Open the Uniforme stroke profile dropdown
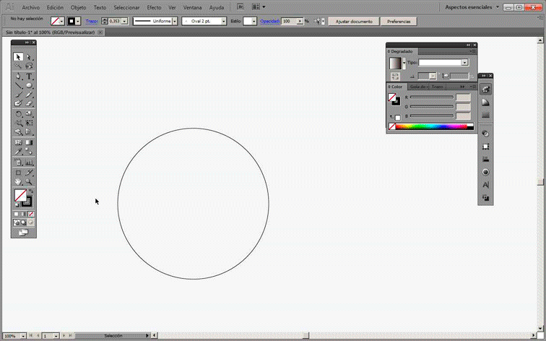The image size is (546, 341). coord(175,21)
